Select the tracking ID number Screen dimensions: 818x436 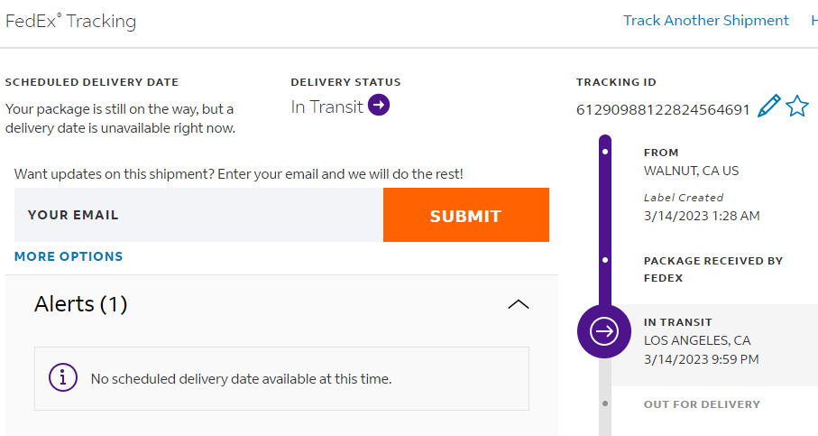click(663, 110)
